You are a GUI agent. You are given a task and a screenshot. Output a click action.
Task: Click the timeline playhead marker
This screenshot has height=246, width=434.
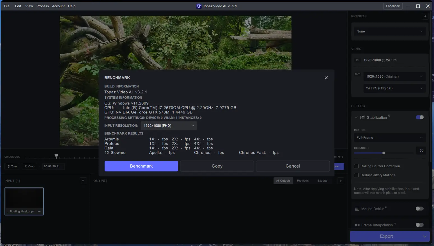(x=56, y=156)
